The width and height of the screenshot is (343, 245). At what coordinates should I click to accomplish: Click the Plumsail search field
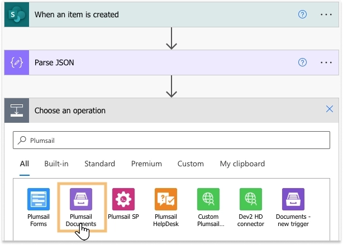171,140
